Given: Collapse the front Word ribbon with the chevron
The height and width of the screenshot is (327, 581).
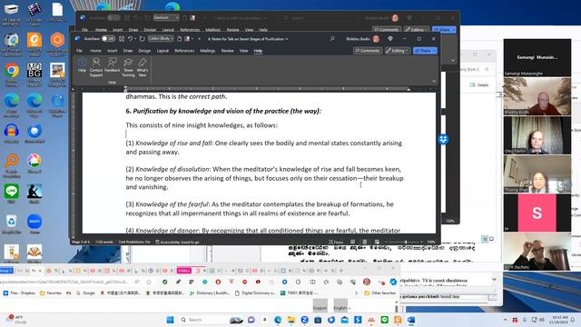Looking at the screenshot, I should click(x=434, y=81).
